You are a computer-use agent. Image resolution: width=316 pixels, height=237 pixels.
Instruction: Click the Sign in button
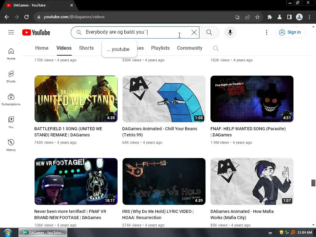[x=290, y=32]
